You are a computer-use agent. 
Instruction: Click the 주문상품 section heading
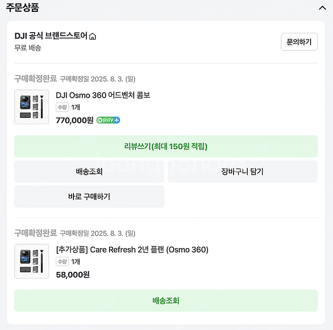[22, 7]
